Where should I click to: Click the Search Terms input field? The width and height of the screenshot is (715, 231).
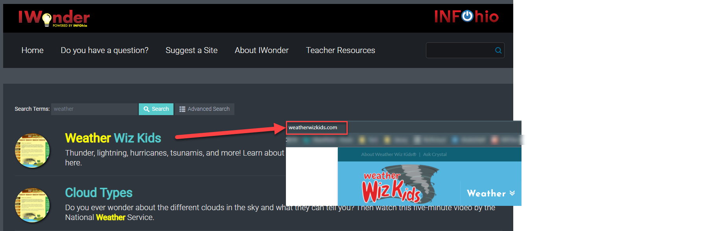(x=94, y=109)
